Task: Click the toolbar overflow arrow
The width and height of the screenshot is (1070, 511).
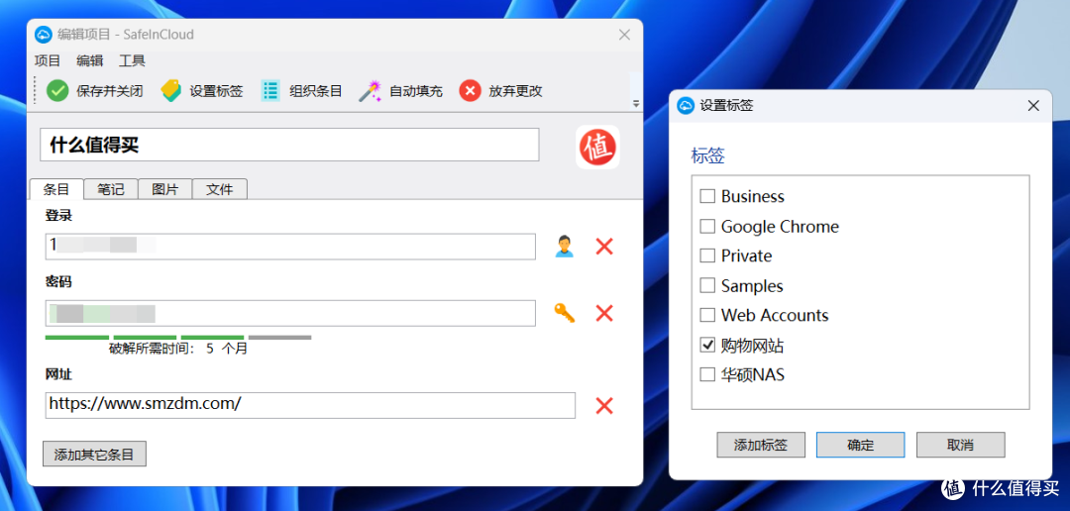Action: coord(636,104)
